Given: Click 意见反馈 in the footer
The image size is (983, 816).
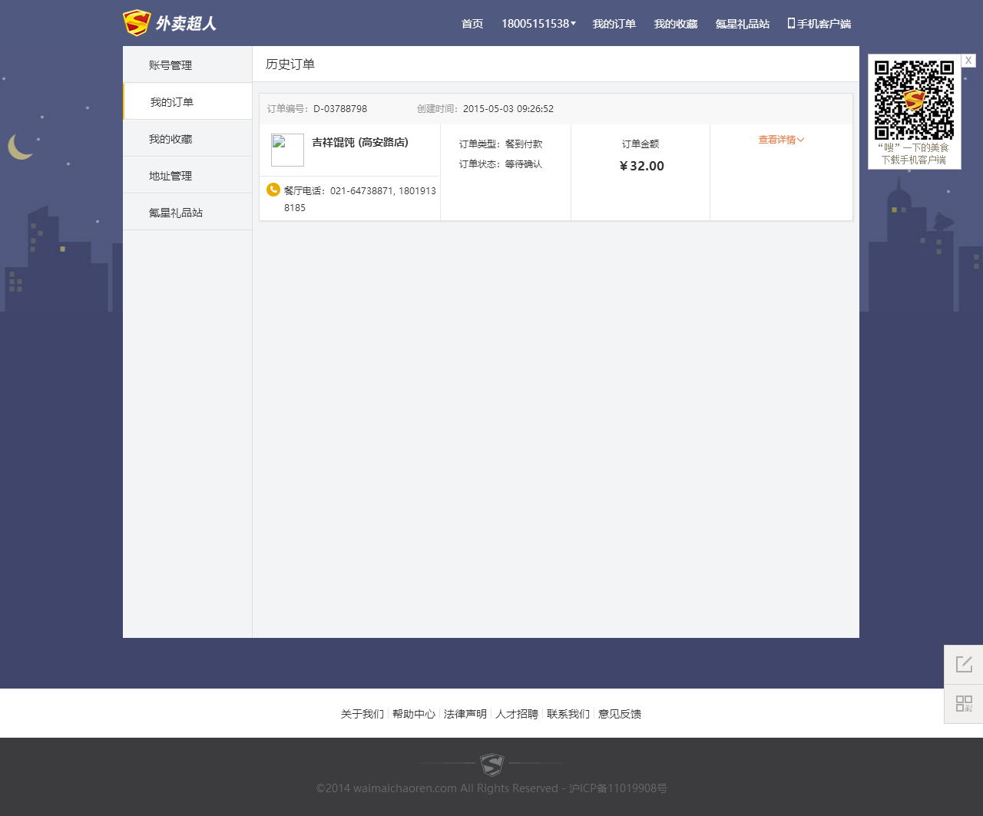Looking at the screenshot, I should pos(619,714).
